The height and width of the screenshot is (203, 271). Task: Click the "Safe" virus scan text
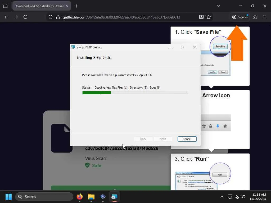[97, 165]
